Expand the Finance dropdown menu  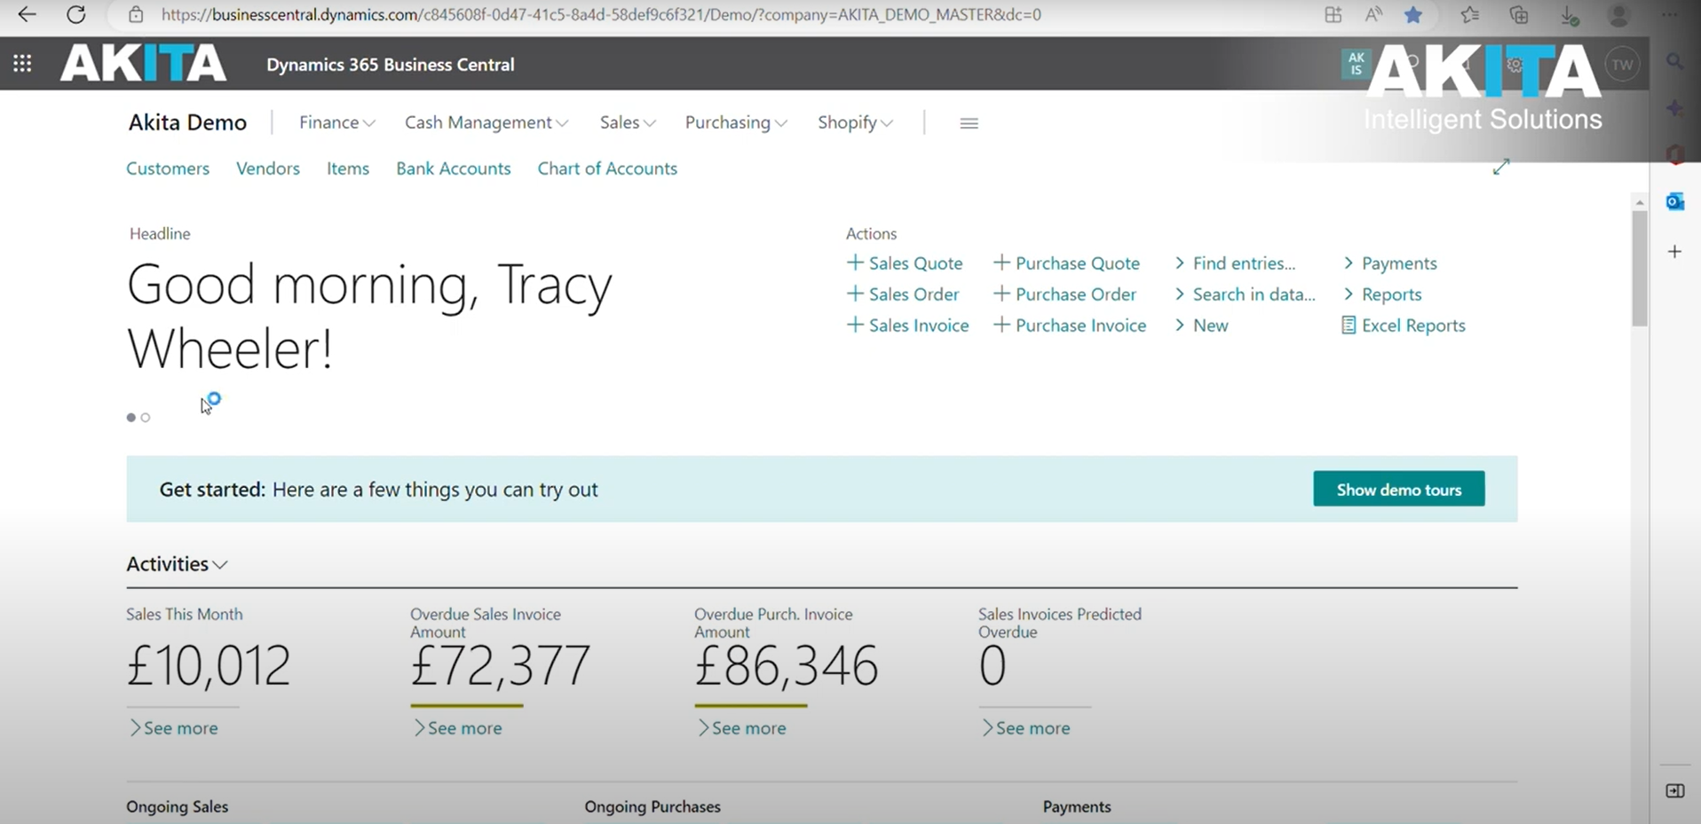336,122
